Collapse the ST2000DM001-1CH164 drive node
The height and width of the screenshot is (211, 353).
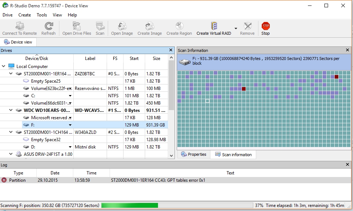[x=11, y=132]
